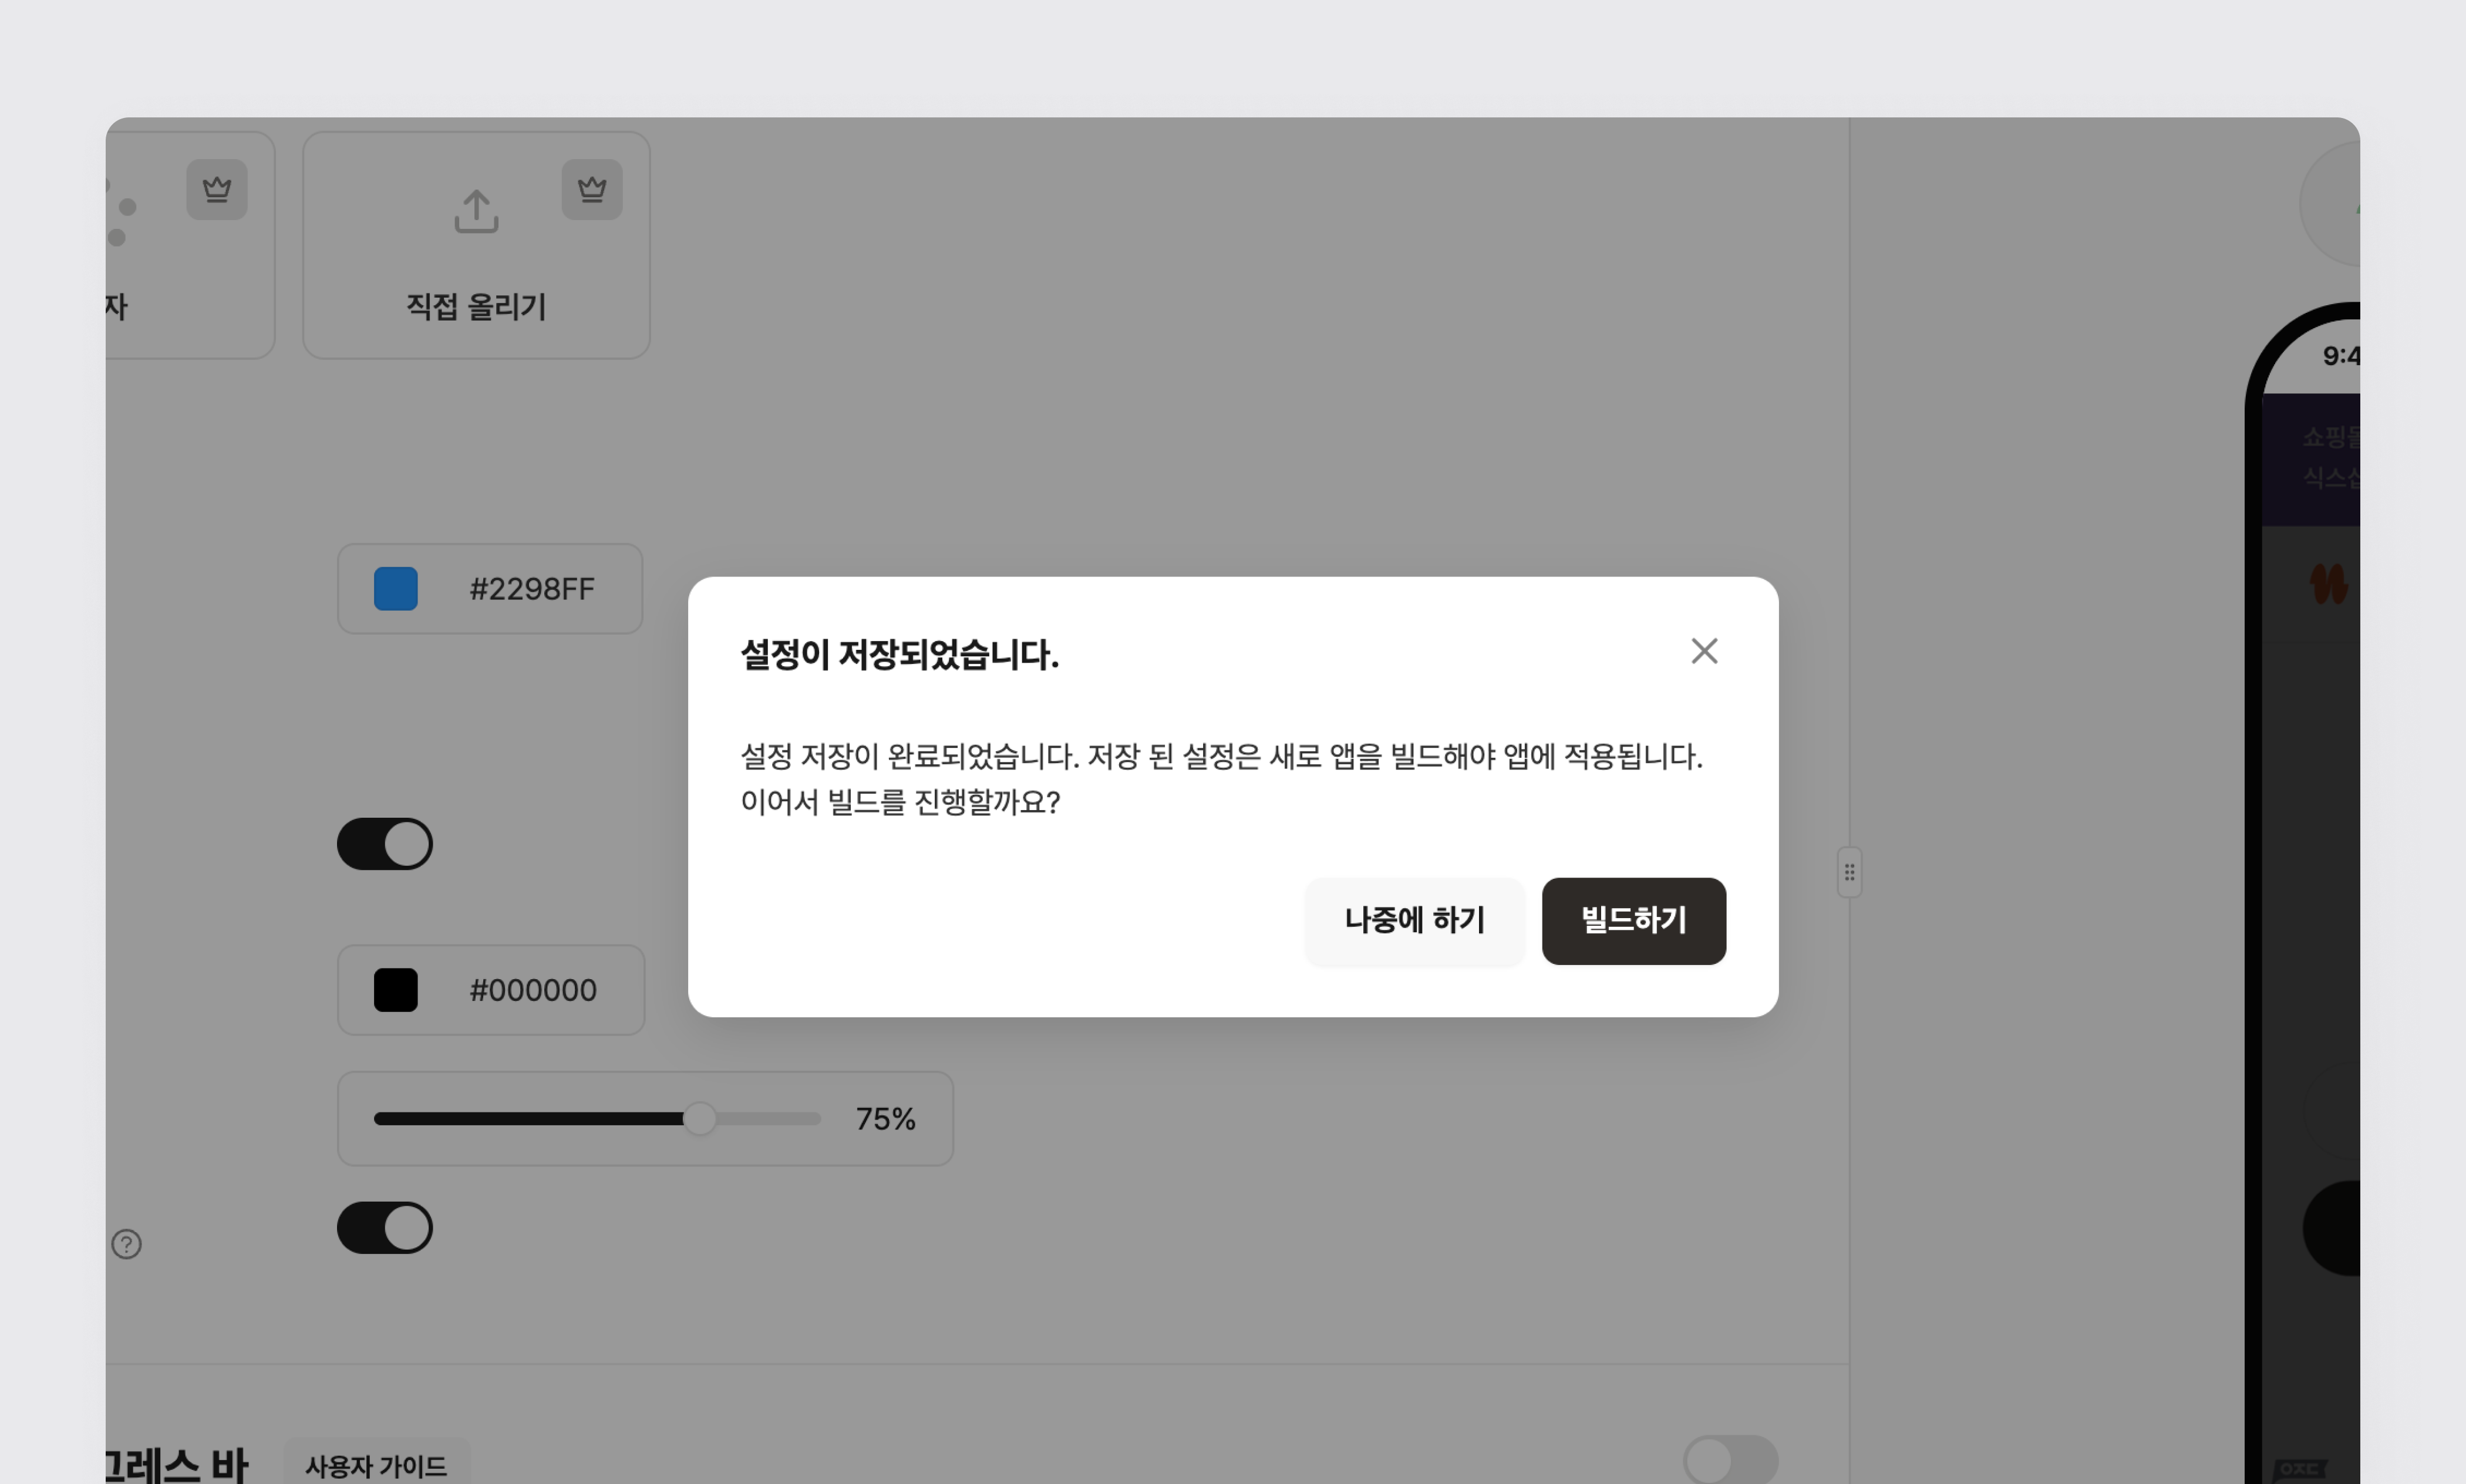Adjust the 75% opacity slider handle
This screenshot has width=2466, height=1484.
click(700, 1118)
